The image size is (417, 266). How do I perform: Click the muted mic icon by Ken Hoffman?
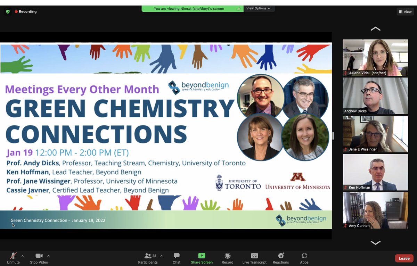(346, 188)
